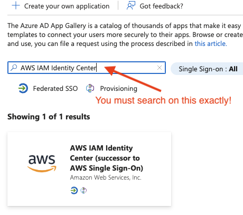This screenshot has width=243, height=215.
Task: Focus the AWS IAM Identity Center search field
Action: (87, 68)
